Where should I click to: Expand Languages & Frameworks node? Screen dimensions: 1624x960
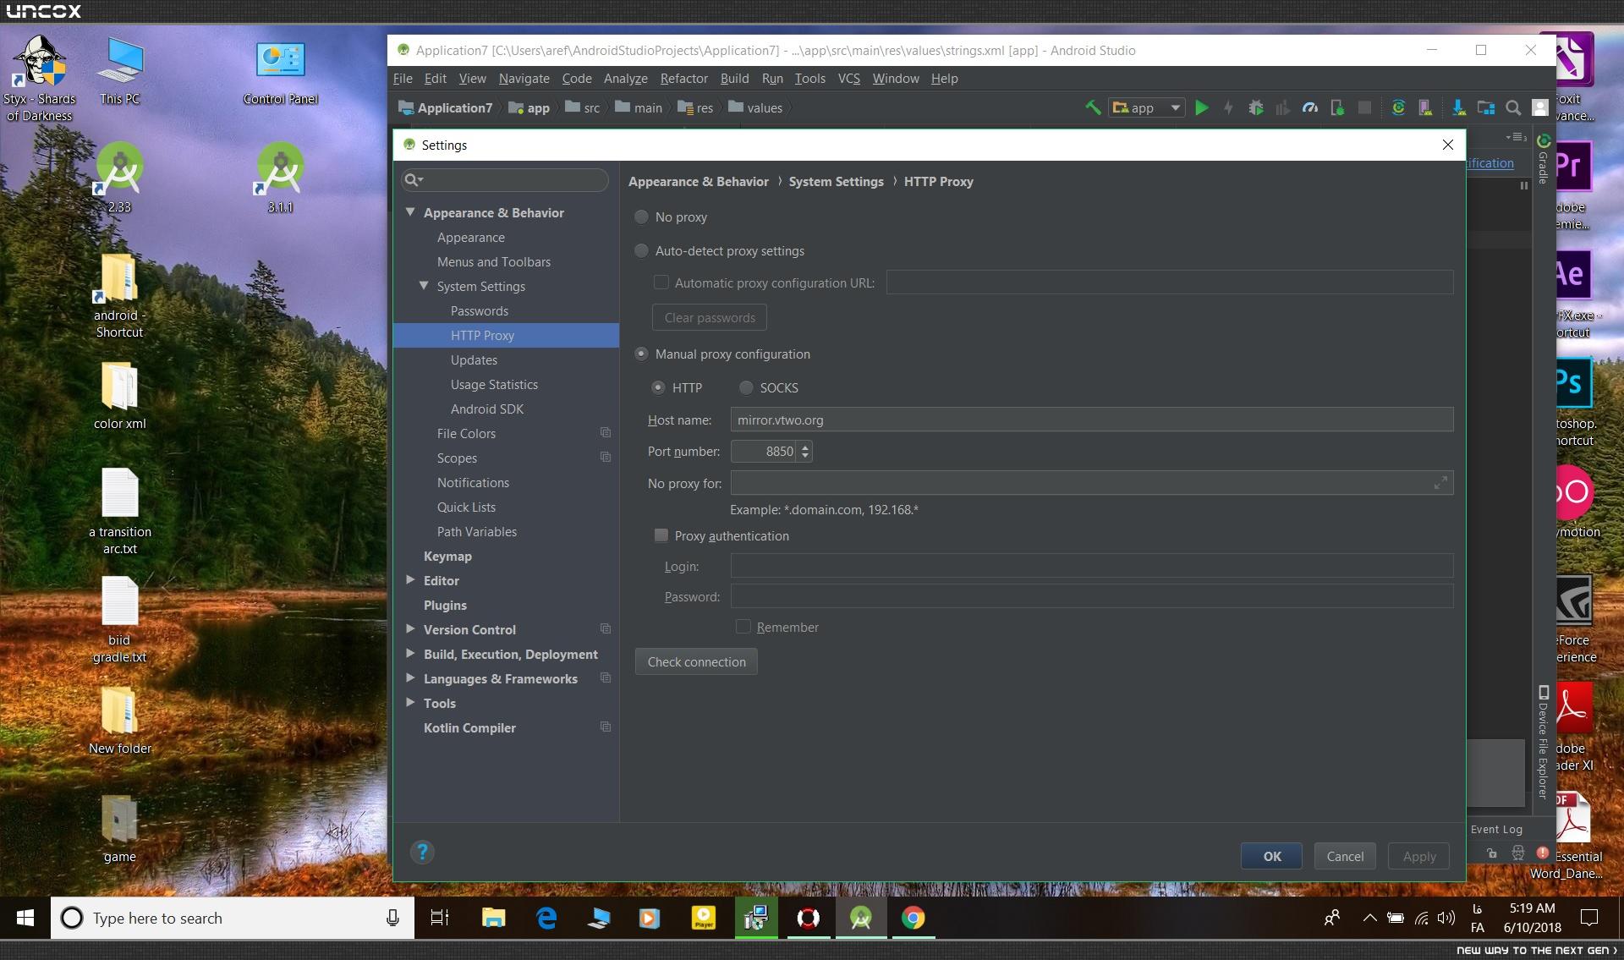[410, 678]
